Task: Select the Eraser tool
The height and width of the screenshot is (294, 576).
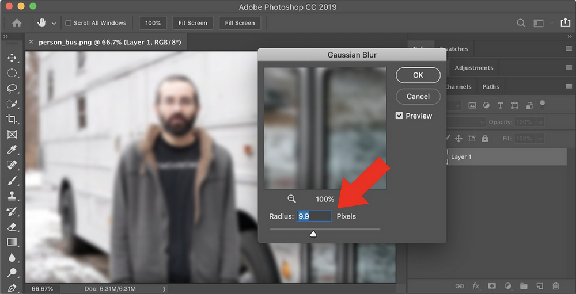Action: click(x=12, y=227)
